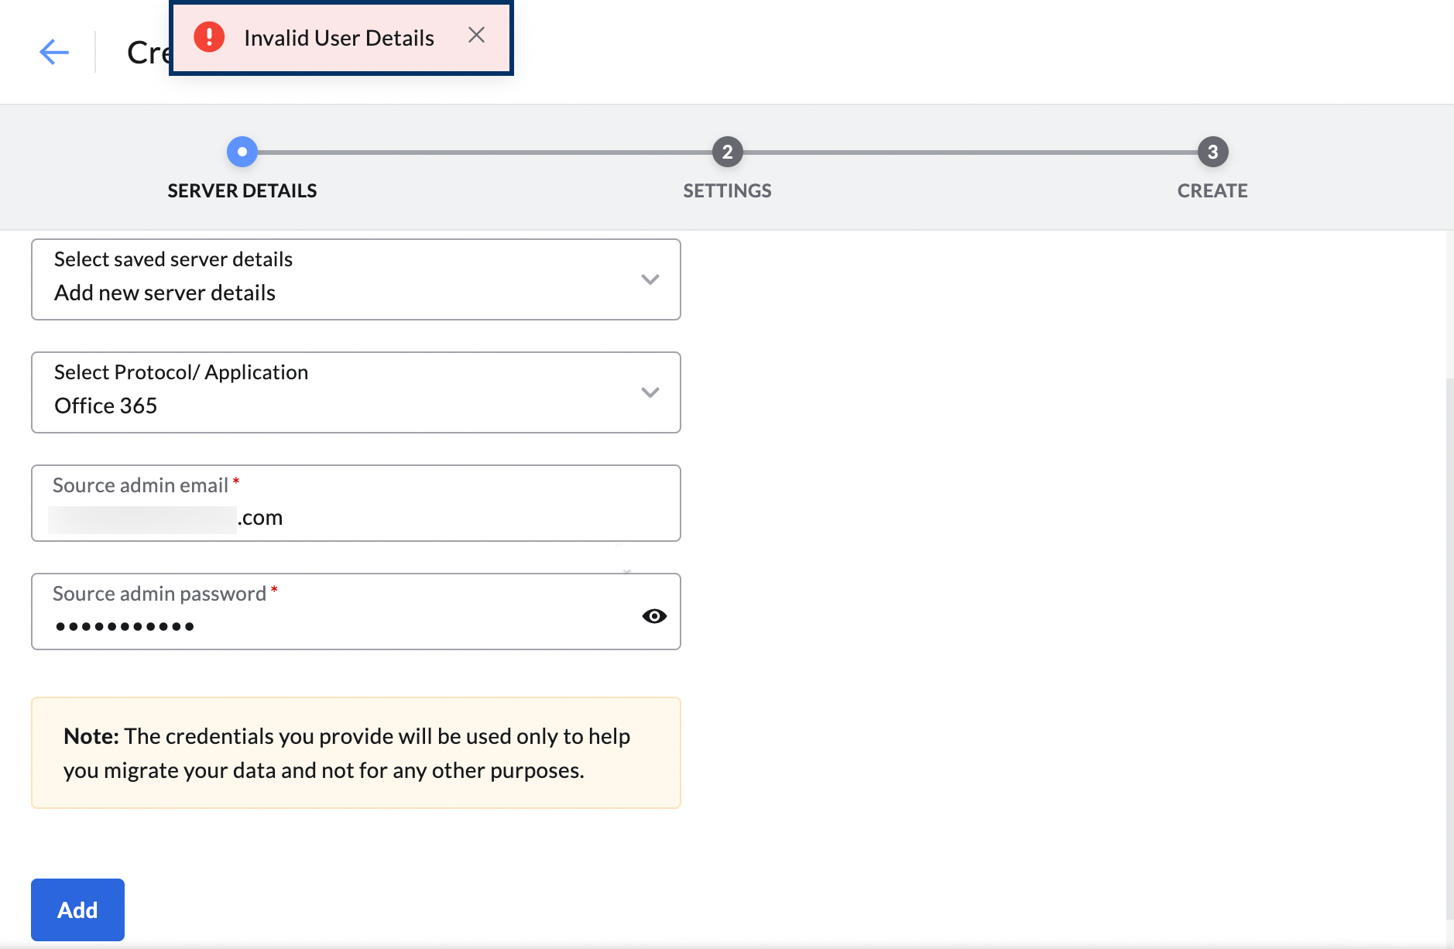
Task: Click the credentials Note box
Action: click(x=356, y=752)
